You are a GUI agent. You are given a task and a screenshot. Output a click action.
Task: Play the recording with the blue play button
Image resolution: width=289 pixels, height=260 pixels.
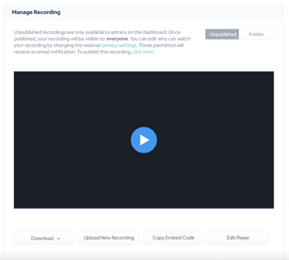click(x=144, y=140)
